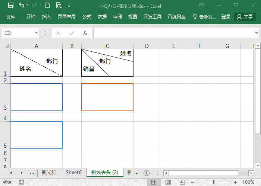The height and width of the screenshot is (186, 261).
Task: Add a new sheet with plus icon
Action: pyautogui.click(x=147, y=173)
